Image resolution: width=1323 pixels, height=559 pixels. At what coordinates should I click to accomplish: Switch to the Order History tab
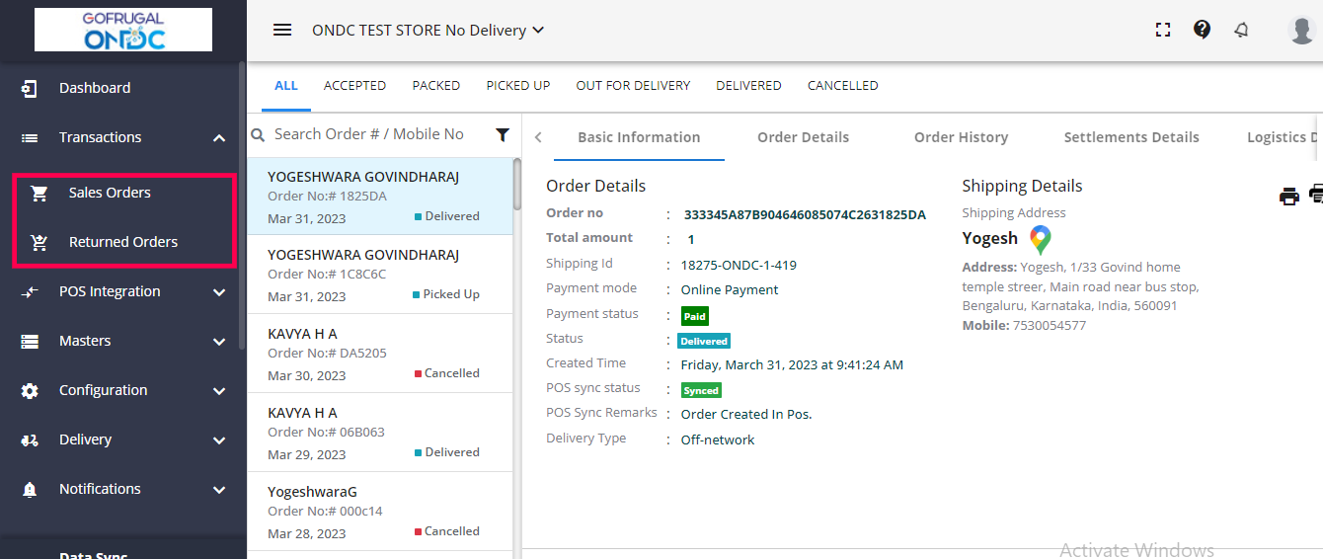[961, 137]
